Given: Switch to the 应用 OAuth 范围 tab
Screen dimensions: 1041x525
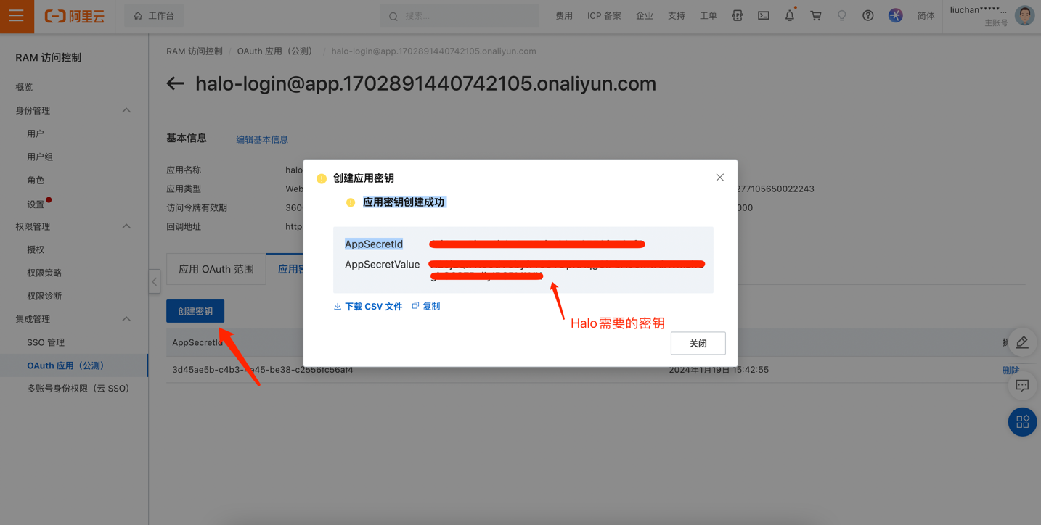Looking at the screenshot, I should coord(216,269).
